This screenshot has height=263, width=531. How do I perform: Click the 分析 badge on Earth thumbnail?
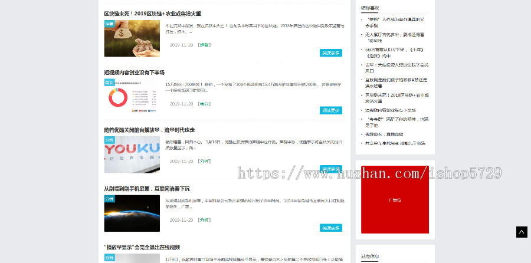click(x=109, y=199)
